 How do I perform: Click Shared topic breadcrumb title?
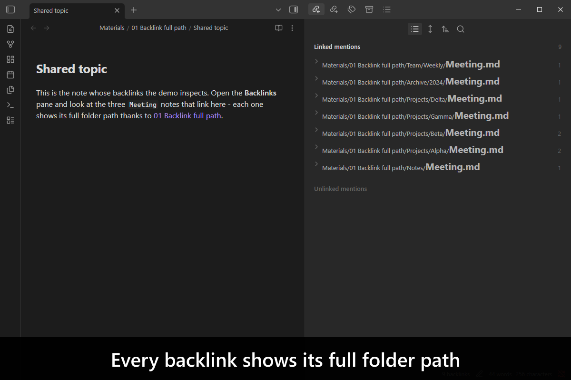coord(211,28)
